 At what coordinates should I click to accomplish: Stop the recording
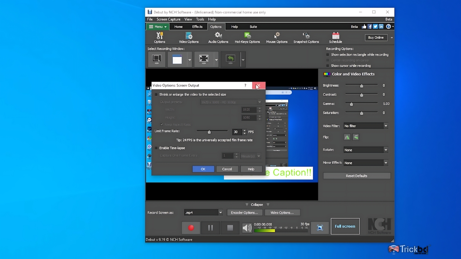point(230,228)
